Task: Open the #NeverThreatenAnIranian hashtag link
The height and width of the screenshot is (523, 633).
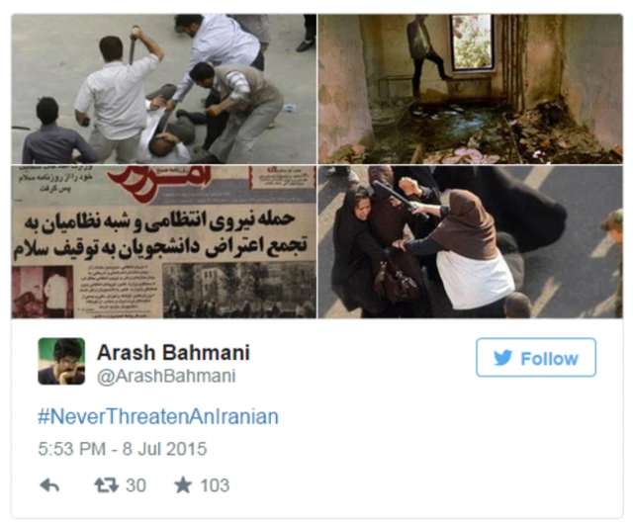Action: [158, 416]
